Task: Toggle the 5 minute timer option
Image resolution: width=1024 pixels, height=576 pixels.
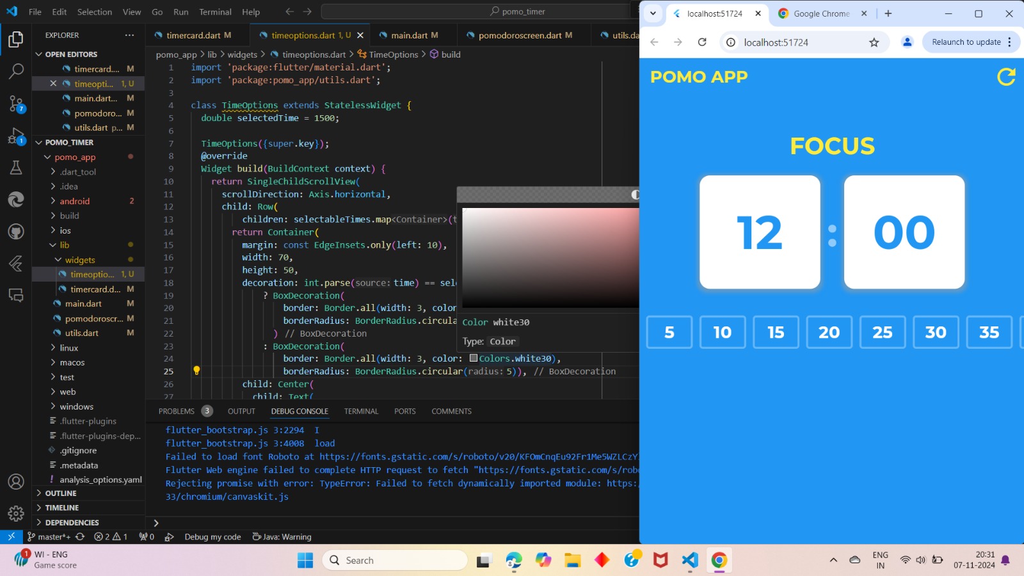Action: (669, 332)
